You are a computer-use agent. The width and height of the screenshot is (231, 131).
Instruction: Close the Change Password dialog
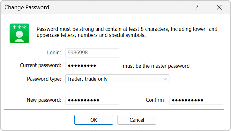coord(219,7)
